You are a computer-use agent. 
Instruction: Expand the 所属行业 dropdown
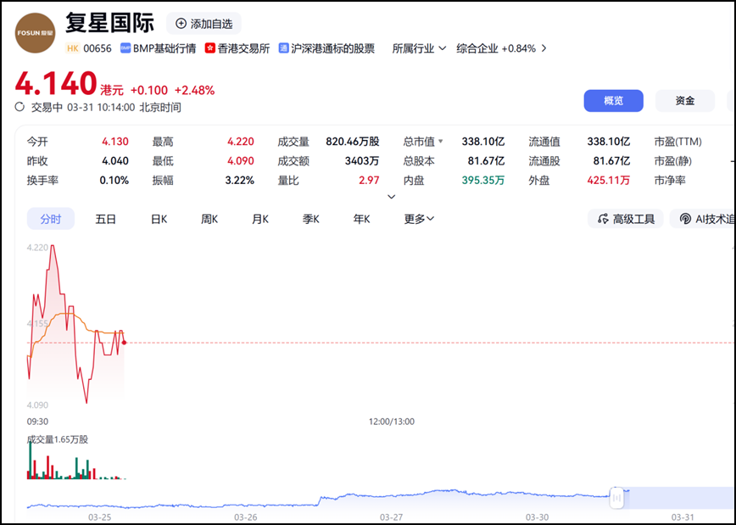click(x=419, y=48)
